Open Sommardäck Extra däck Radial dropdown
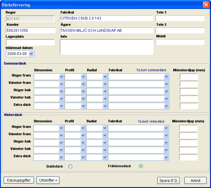 105,106
